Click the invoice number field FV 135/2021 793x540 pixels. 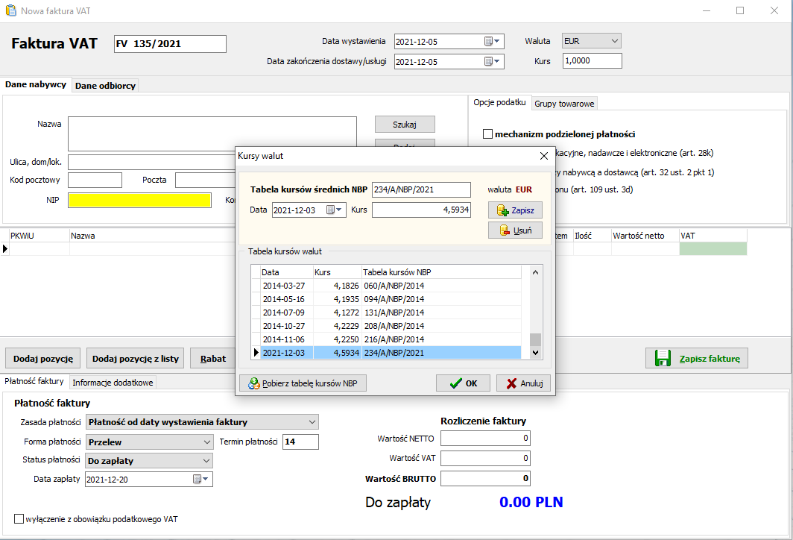[170, 43]
